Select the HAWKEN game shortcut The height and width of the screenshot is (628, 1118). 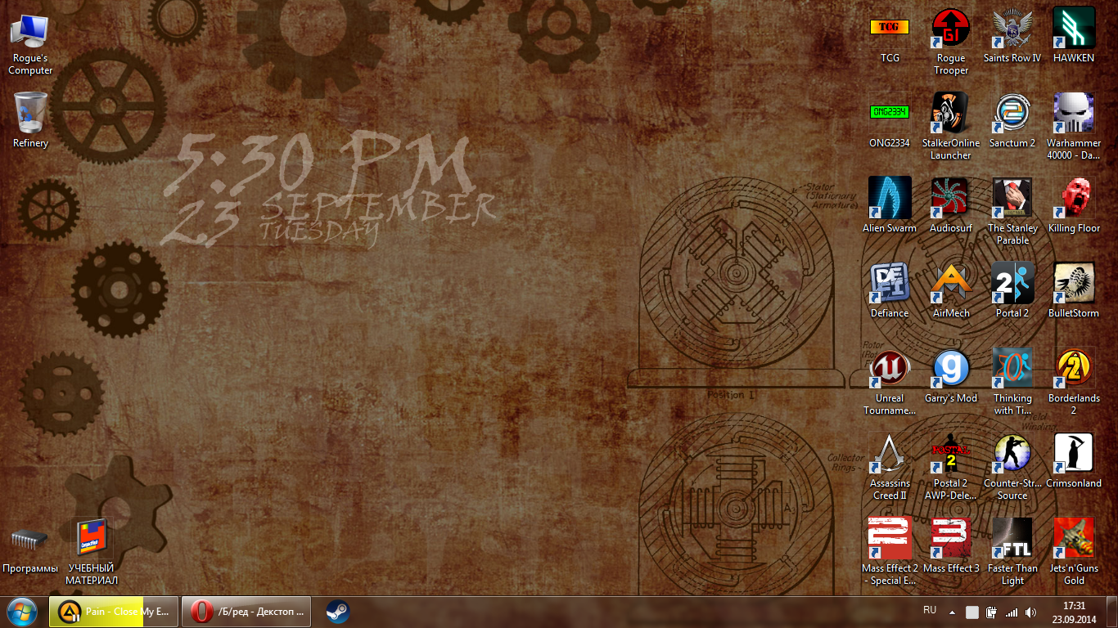[1074, 37]
